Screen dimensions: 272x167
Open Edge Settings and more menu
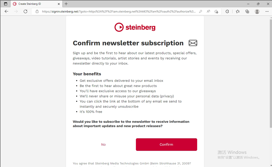point(267,11)
